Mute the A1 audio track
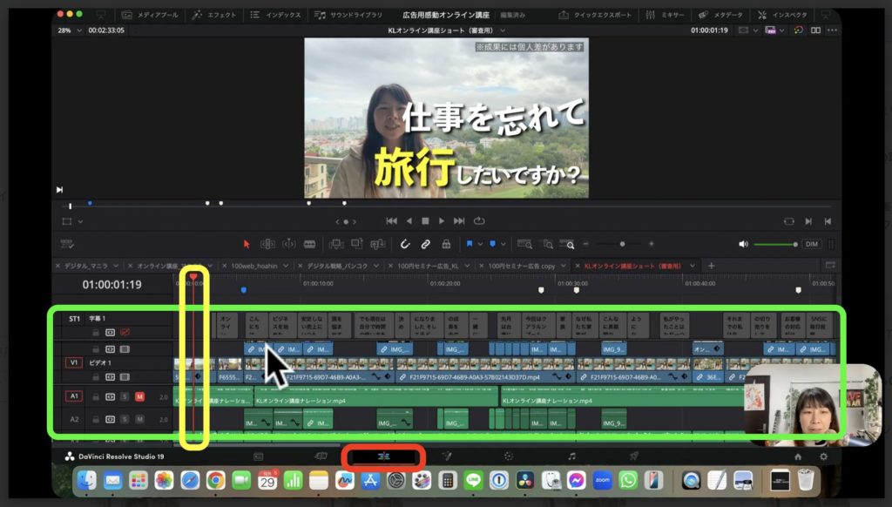The width and height of the screenshot is (892, 507). pos(139,398)
